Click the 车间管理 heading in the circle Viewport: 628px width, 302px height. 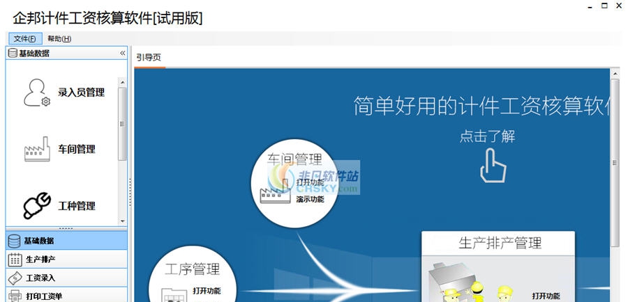[x=294, y=159]
